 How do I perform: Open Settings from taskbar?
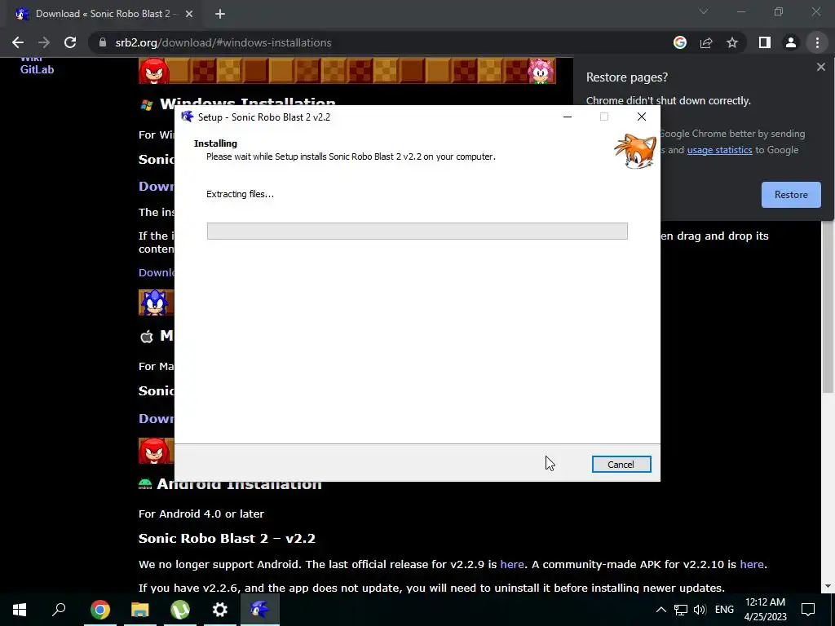click(220, 610)
